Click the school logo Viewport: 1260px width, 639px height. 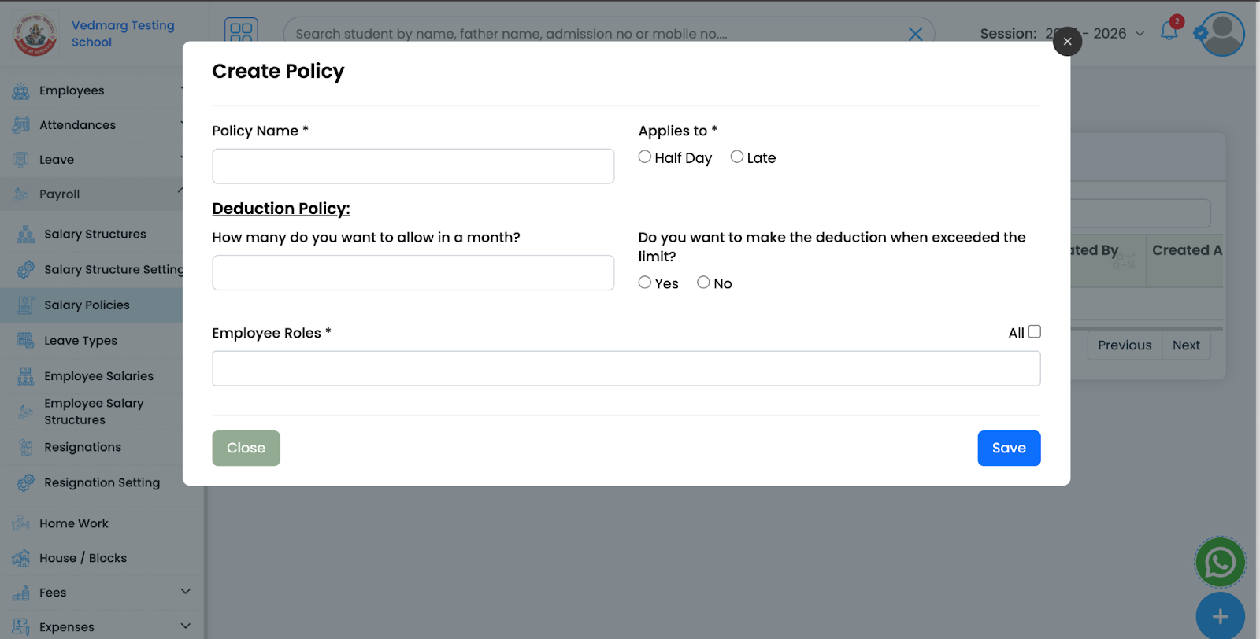[35, 34]
